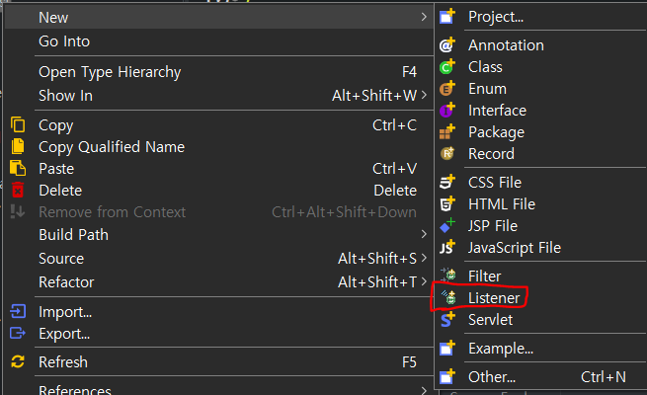Image resolution: width=647 pixels, height=395 pixels.
Task: Click the Package icon
Action: 447,132
